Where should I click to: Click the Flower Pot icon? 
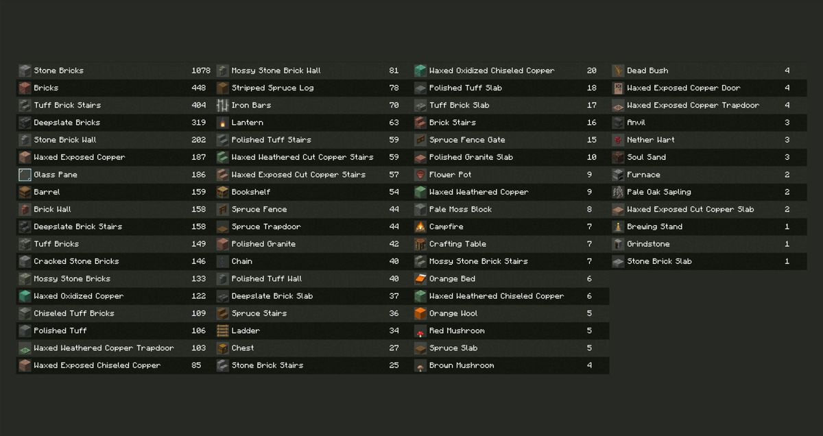click(x=420, y=175)
